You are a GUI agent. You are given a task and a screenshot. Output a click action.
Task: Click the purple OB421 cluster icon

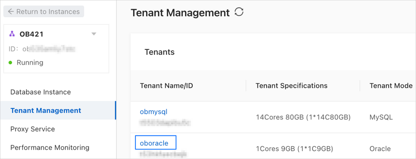click(x=12, y=34)
